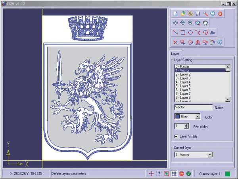Uncheck the Layer Visible checkbox
Viewport: 238px width, 179px height.
coord(176,136)
